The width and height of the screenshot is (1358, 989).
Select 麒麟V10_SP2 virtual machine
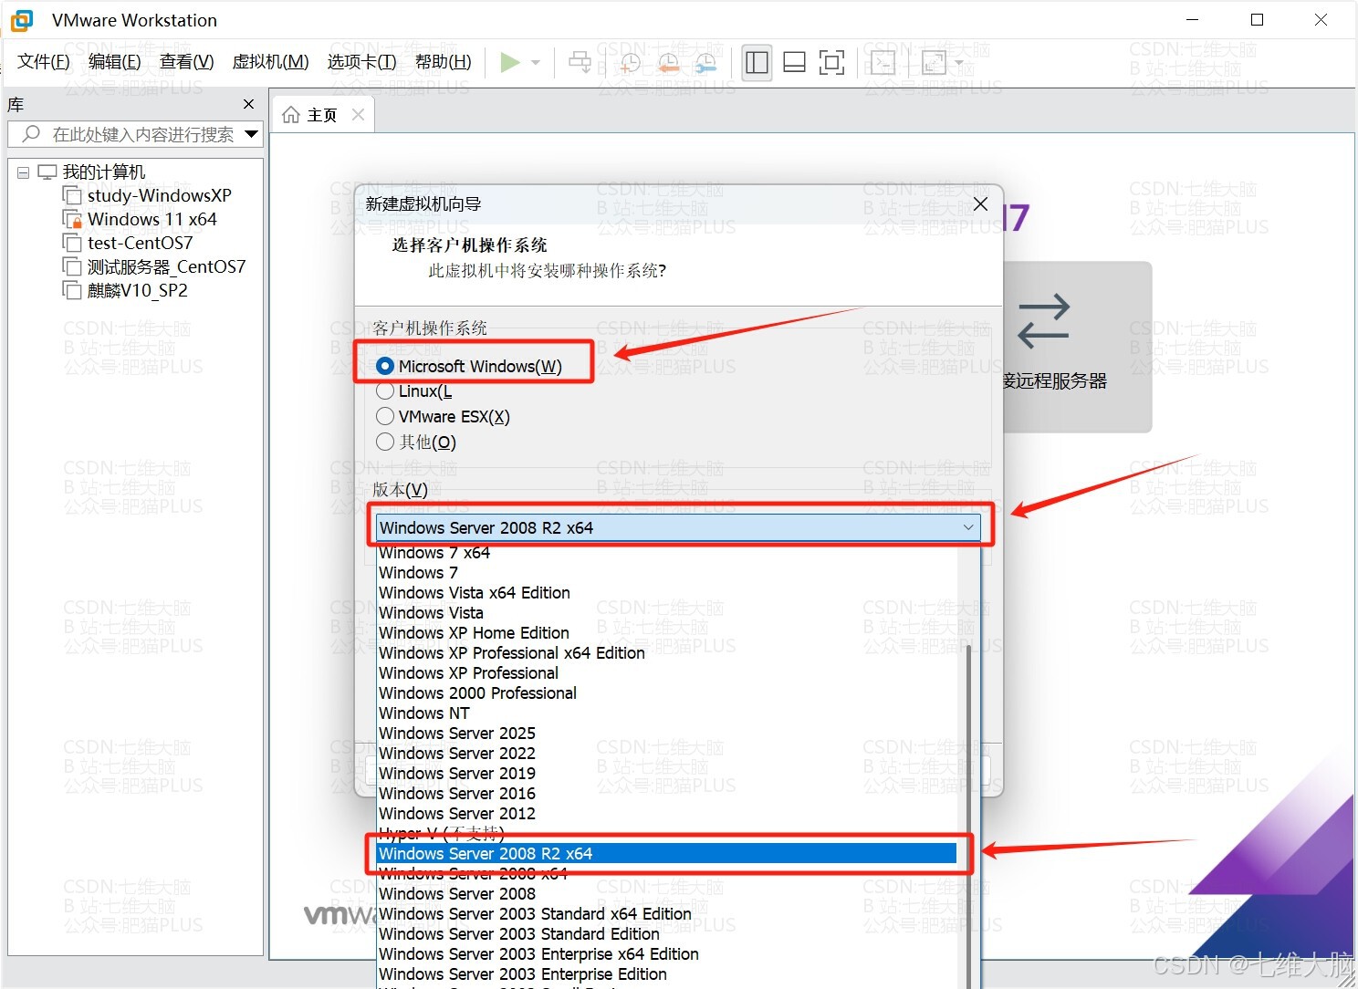click(x=137, y=290)
